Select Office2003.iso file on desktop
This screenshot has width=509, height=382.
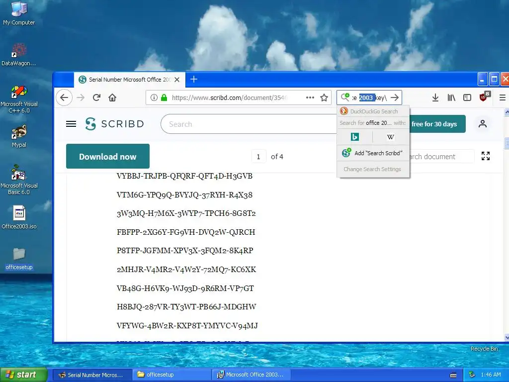pyautogui.click(x=19, y=217)
